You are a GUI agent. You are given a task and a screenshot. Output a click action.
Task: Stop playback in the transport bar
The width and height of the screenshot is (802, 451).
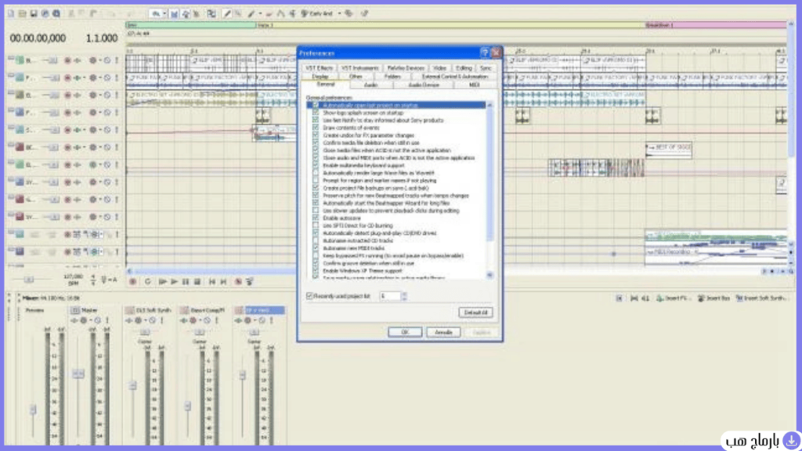point(197,282)
